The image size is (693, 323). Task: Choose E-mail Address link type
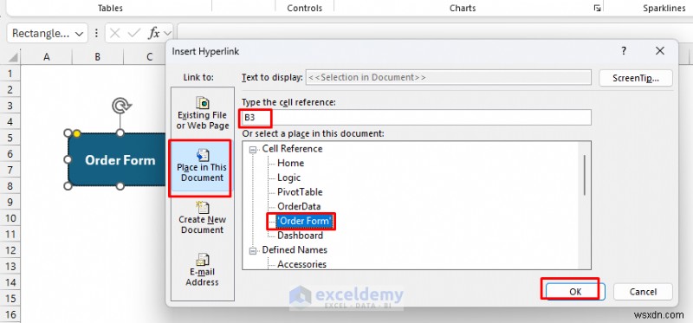[202, 269]
